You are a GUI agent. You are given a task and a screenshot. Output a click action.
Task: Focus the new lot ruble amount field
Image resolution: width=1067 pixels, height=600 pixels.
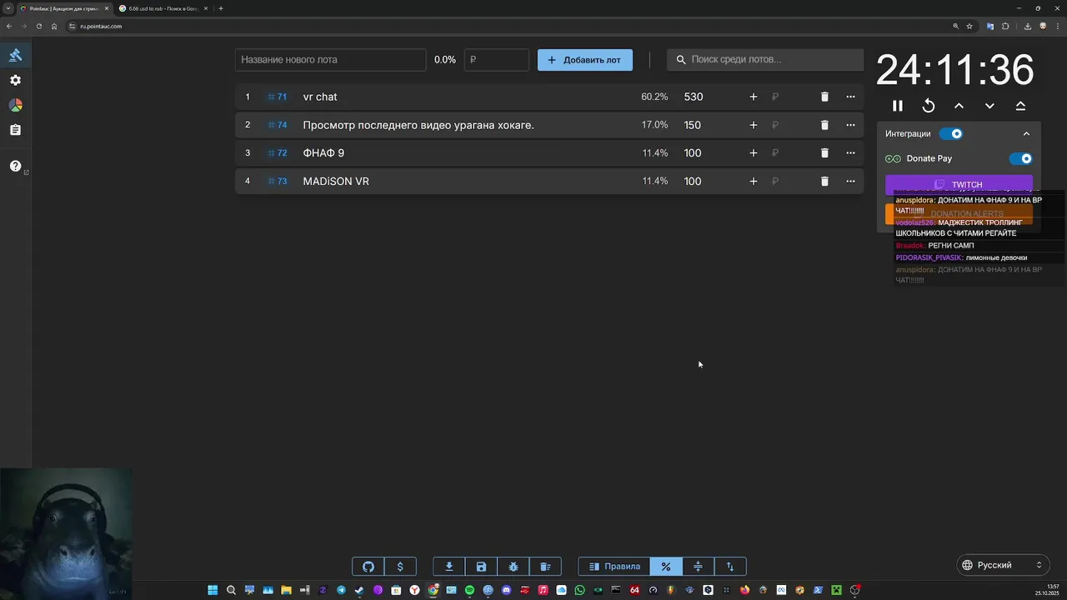(496, 60)
